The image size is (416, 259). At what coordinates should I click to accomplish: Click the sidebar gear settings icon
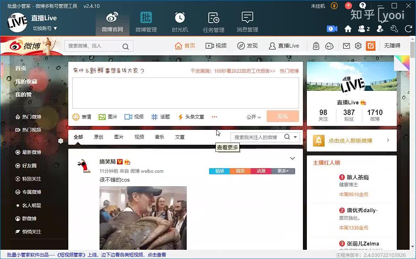(61, 141)
